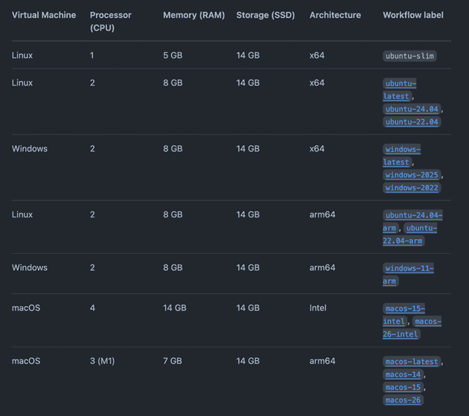
Task: Open the windows-2025 label link
Action: click(x=412, y=175)
